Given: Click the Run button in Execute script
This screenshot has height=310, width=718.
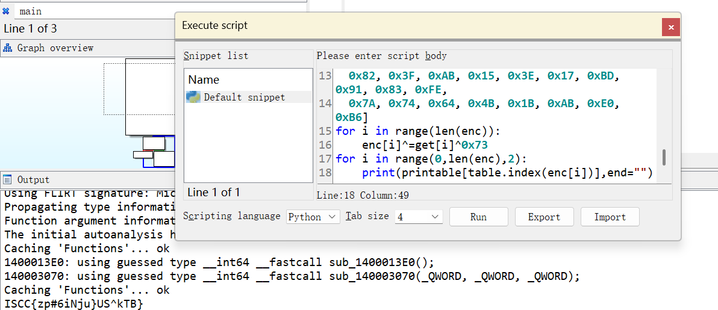Looking at the screenshot, I should (478, 217).
